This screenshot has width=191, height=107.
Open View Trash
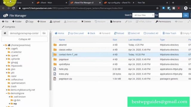coord(169,33)
